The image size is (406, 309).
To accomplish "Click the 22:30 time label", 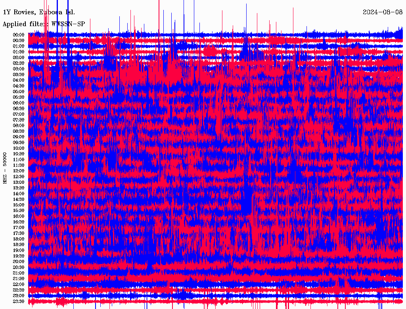I will pos(19,290).
